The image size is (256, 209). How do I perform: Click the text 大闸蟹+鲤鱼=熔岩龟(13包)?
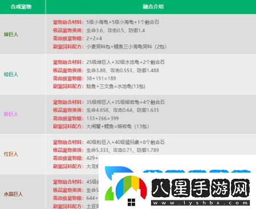[117, 126]
